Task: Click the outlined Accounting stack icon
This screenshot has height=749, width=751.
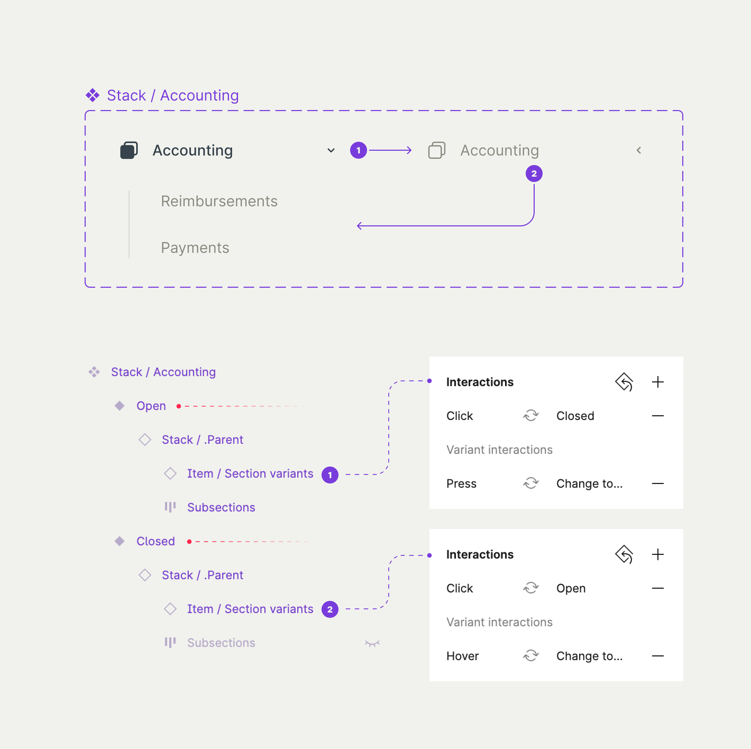Action: coord(437,150)
